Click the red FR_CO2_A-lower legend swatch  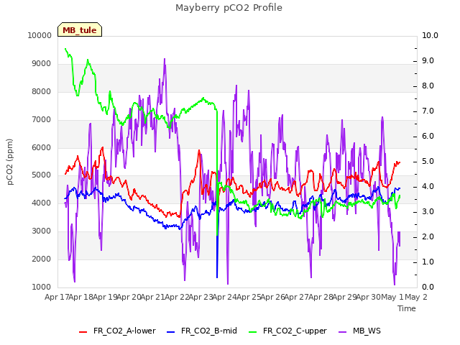[x=83, y=332]
